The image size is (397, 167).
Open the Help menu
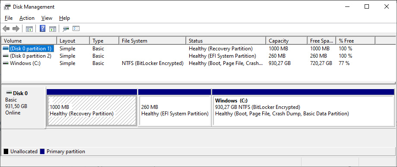coord(64,18)
